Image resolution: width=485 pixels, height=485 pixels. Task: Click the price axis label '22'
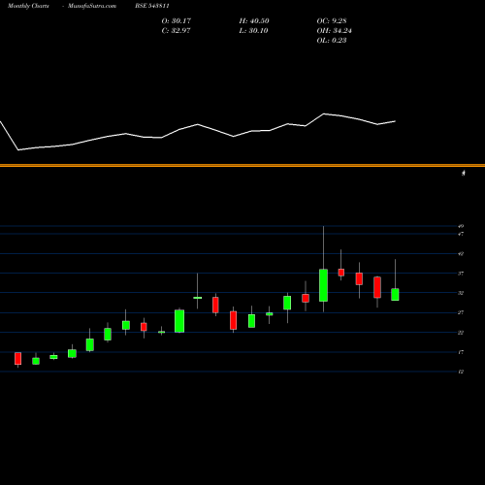tap(461, 333)
